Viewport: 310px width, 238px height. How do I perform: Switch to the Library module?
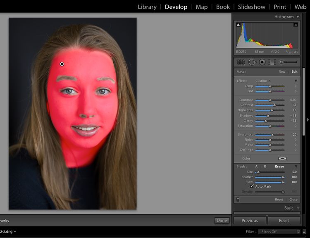click(x=147, y=7)
